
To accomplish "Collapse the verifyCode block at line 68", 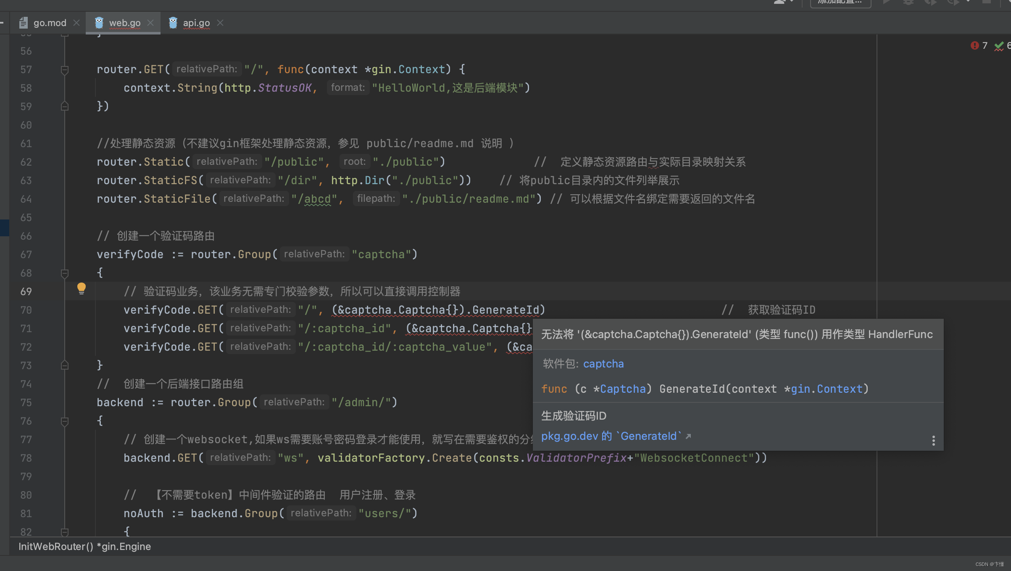I will 65,273.
